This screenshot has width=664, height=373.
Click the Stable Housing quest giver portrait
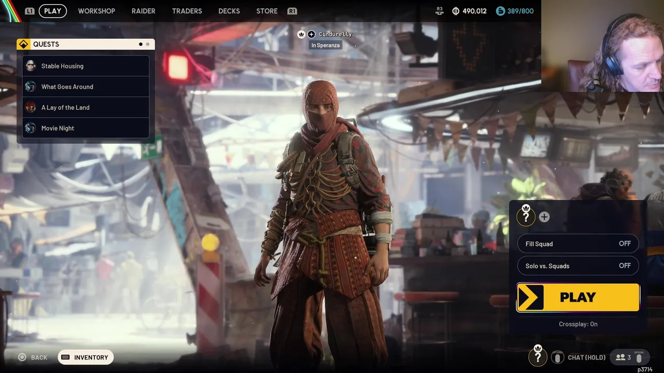coord(31,66)
